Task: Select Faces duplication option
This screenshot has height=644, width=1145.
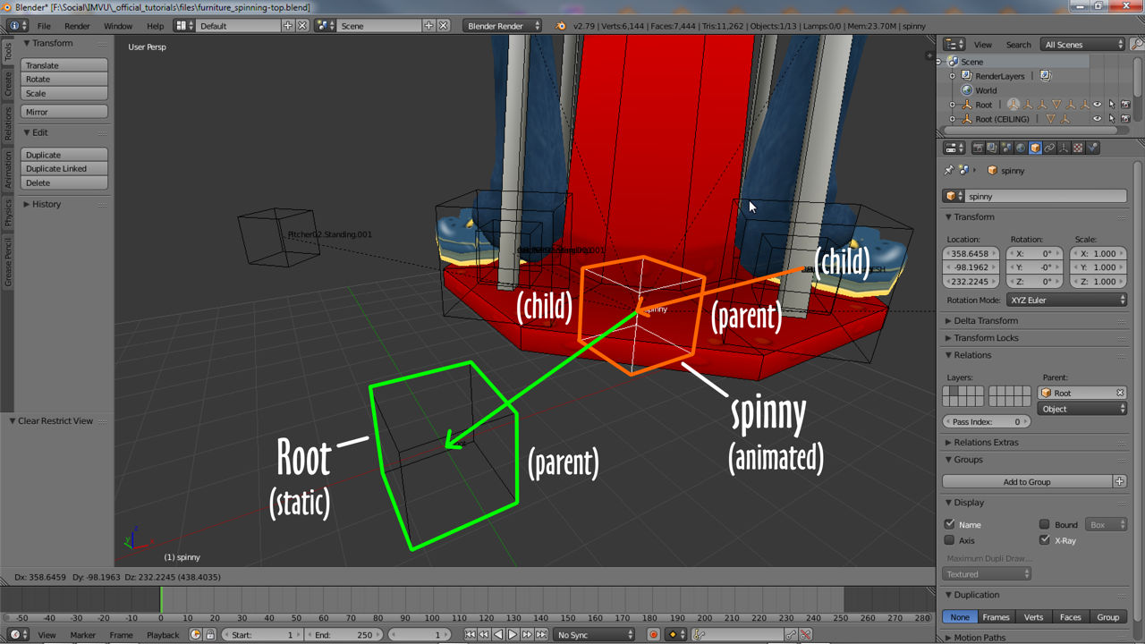Action: [x=1070, y=617]
